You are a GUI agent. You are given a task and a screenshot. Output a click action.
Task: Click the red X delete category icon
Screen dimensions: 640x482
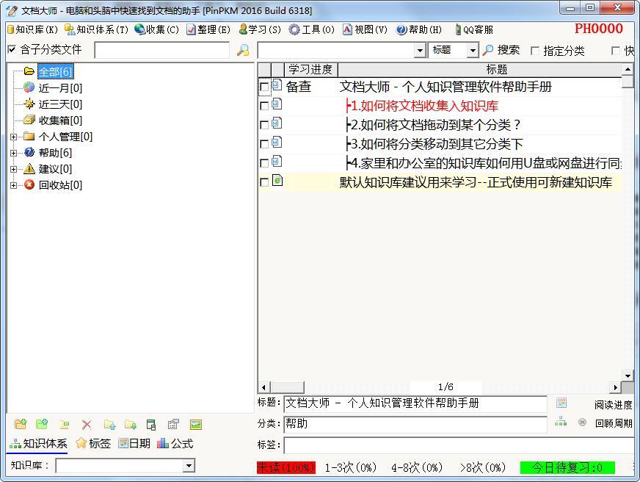point(87,425)
